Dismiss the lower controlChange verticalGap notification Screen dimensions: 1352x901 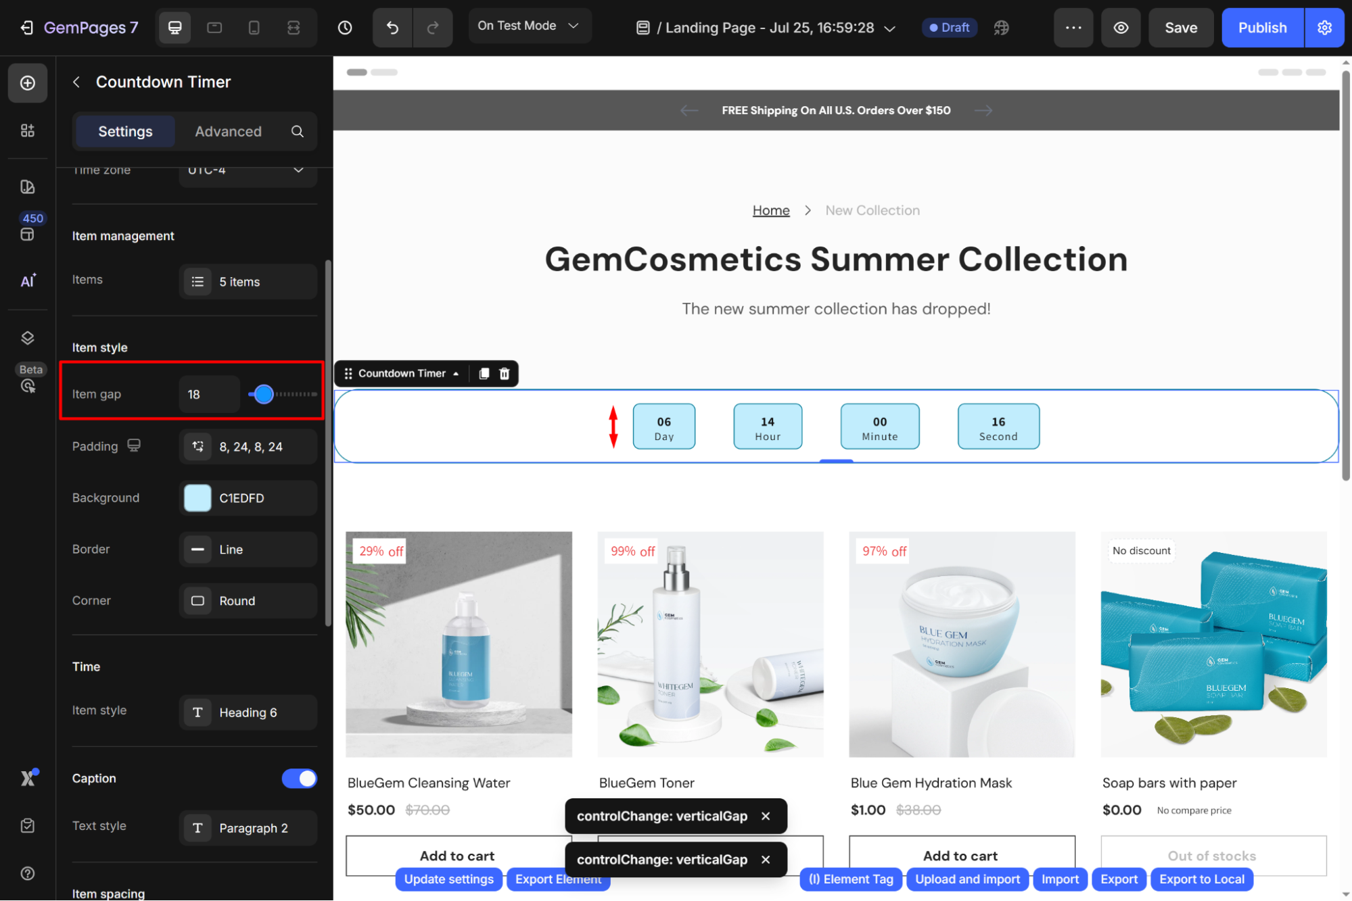tap(766, 860)
